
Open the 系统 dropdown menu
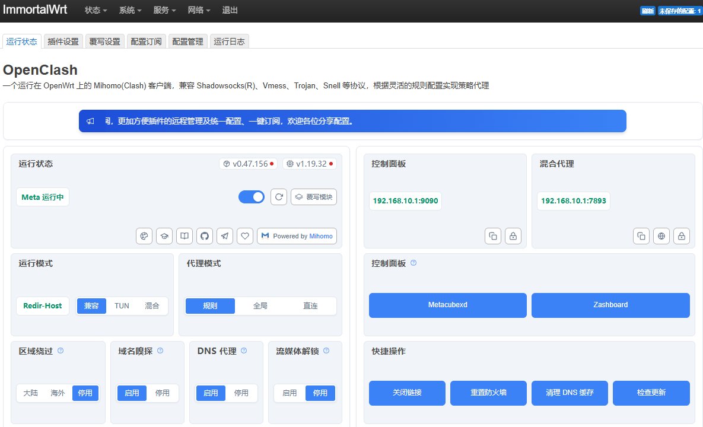click(x=130, y=10)
